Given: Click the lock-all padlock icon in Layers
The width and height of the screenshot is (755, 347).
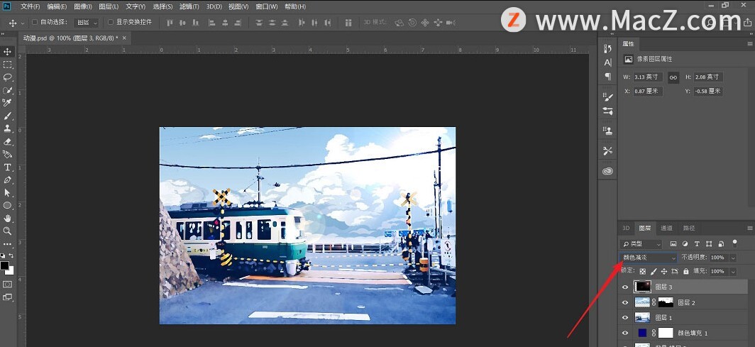Looking at the screenshot, I should pos(685,272).
